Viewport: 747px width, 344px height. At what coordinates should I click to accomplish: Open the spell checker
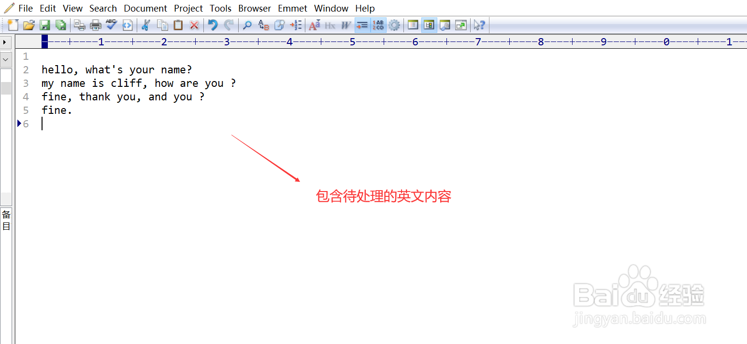click(112, 25)
